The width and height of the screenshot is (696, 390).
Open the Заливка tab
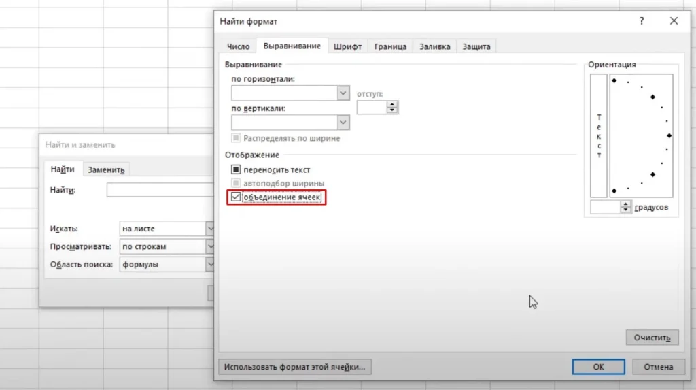(x=434, y=46)
